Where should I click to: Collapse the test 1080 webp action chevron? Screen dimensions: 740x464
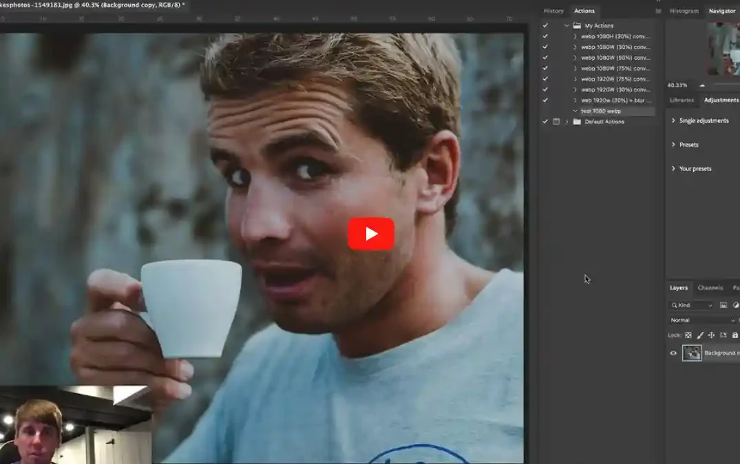coord(575,111)
